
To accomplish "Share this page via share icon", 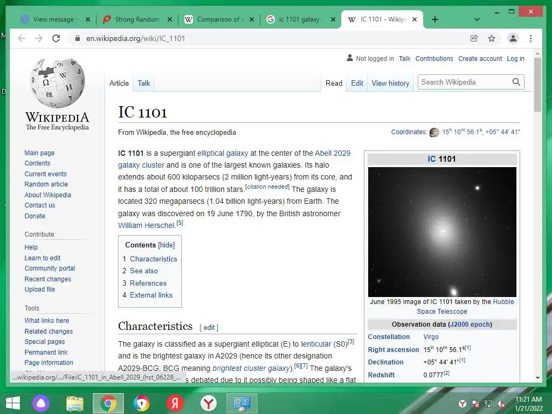I will pos(474,38).
